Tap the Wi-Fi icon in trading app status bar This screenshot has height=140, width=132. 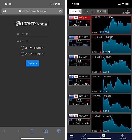[123, 4]
